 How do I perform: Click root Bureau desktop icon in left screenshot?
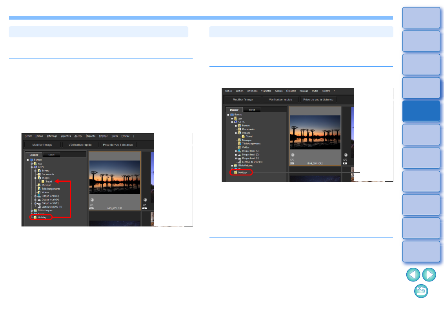click(31, 160)
